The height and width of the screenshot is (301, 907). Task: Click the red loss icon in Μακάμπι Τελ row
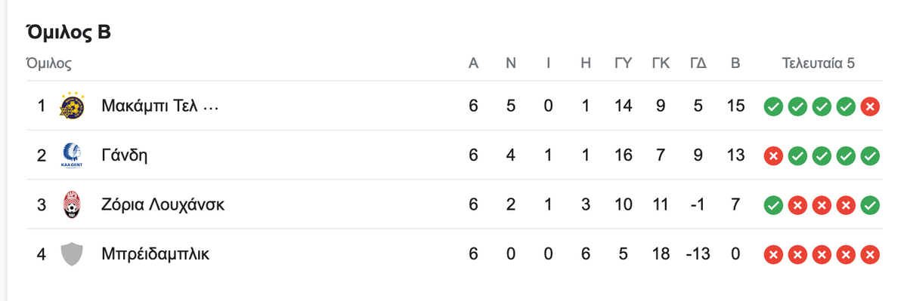click(870, 106)
